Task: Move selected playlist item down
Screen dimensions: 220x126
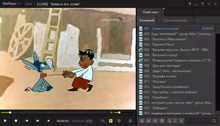Action: coord(155,121)
